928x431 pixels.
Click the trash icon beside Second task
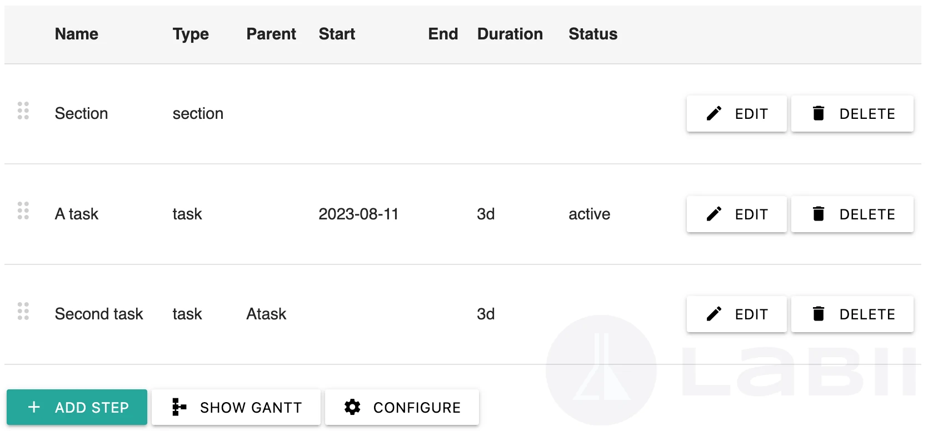[819, 314]
